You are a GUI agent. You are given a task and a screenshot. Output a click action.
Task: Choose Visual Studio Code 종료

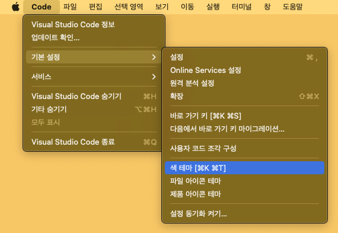pyautogui.click(x=94, y=142)
